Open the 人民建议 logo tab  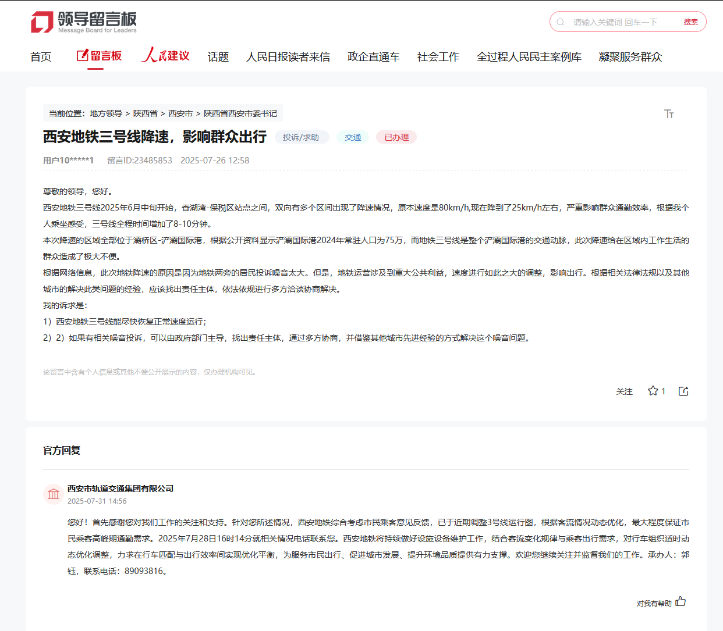click(166, 56)
